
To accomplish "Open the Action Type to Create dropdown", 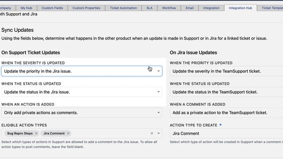I will coord(226,133).
